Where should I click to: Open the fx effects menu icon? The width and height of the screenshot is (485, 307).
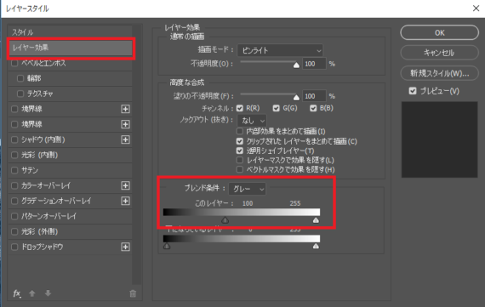pyautogui.click(x=17, y=293)
